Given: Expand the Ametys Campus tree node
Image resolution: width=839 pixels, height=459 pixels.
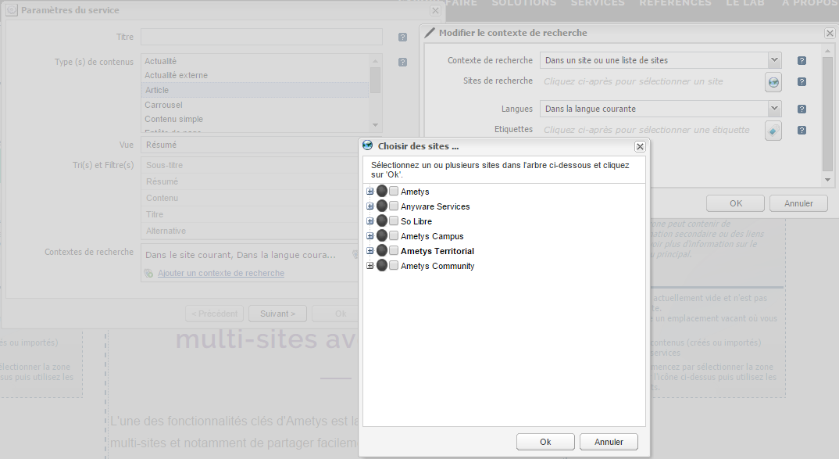Looking at the screenshot, I should [370, 235].
